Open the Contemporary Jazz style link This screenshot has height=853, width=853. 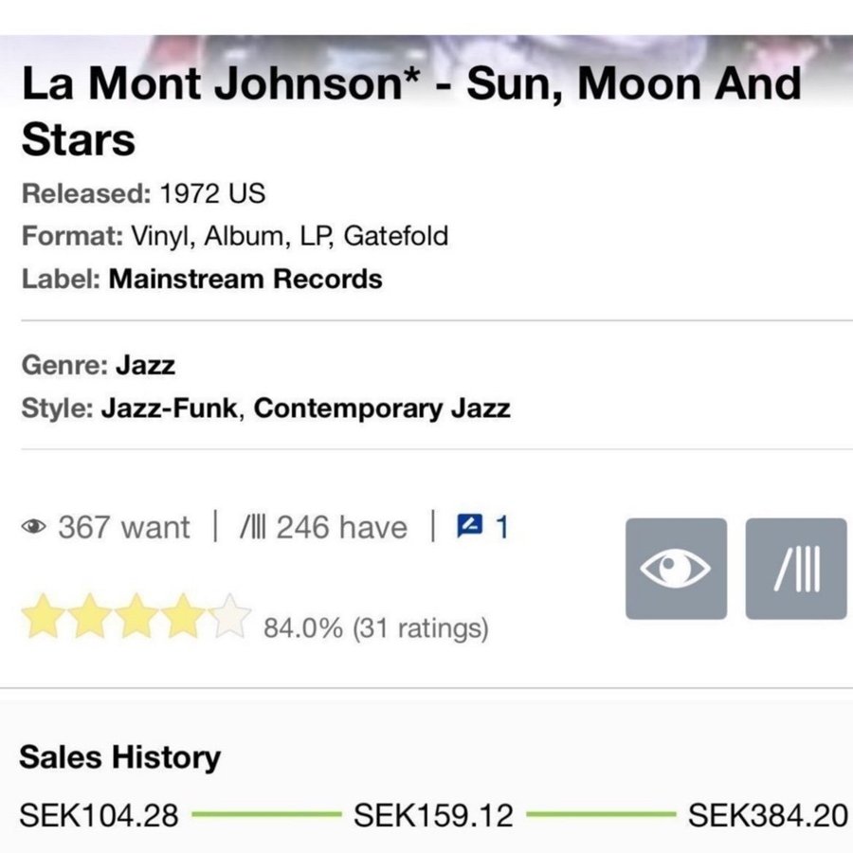click(382, 408)
